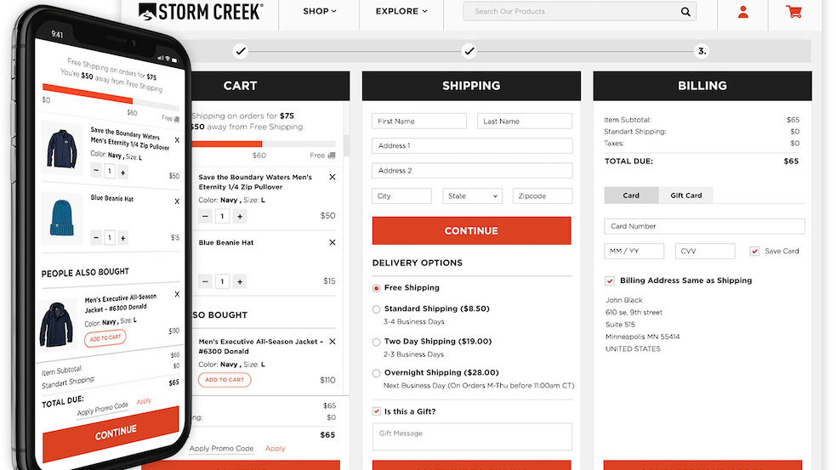Viewport: 836px width, 470px height.
Task: Click the Last Name field
Action: point(525,121)
